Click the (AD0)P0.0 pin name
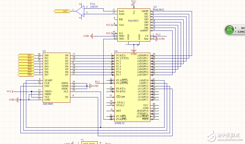This screenshot has width=245, height=144. [143, 55]
